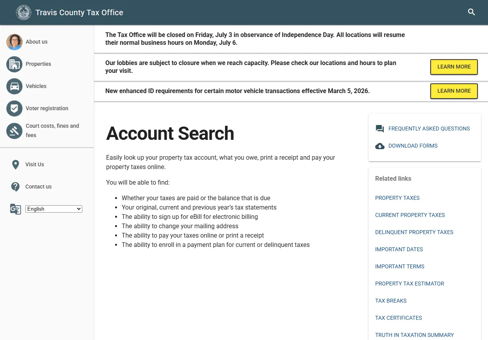Image resolution: width=488 pixels, height=340 pixels.
Task: Open the Important Terms link
Action: (400, 266)
